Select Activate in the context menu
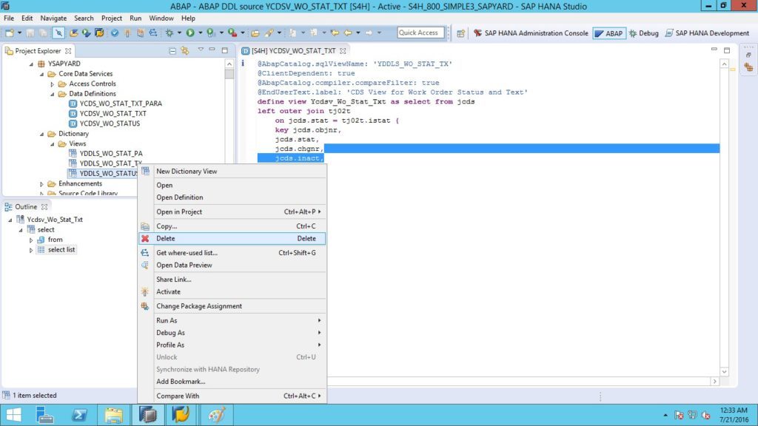Image resolution: width=758 pixels, height=426 pixels. (x=232, y=291)
